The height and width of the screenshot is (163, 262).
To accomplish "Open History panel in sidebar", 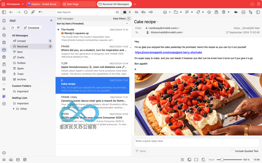I will coord(4,35).
